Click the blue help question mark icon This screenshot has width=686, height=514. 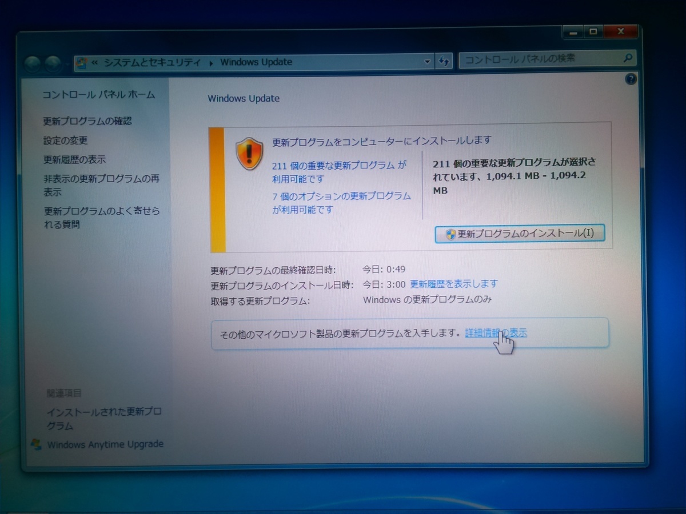click(631, 79)
